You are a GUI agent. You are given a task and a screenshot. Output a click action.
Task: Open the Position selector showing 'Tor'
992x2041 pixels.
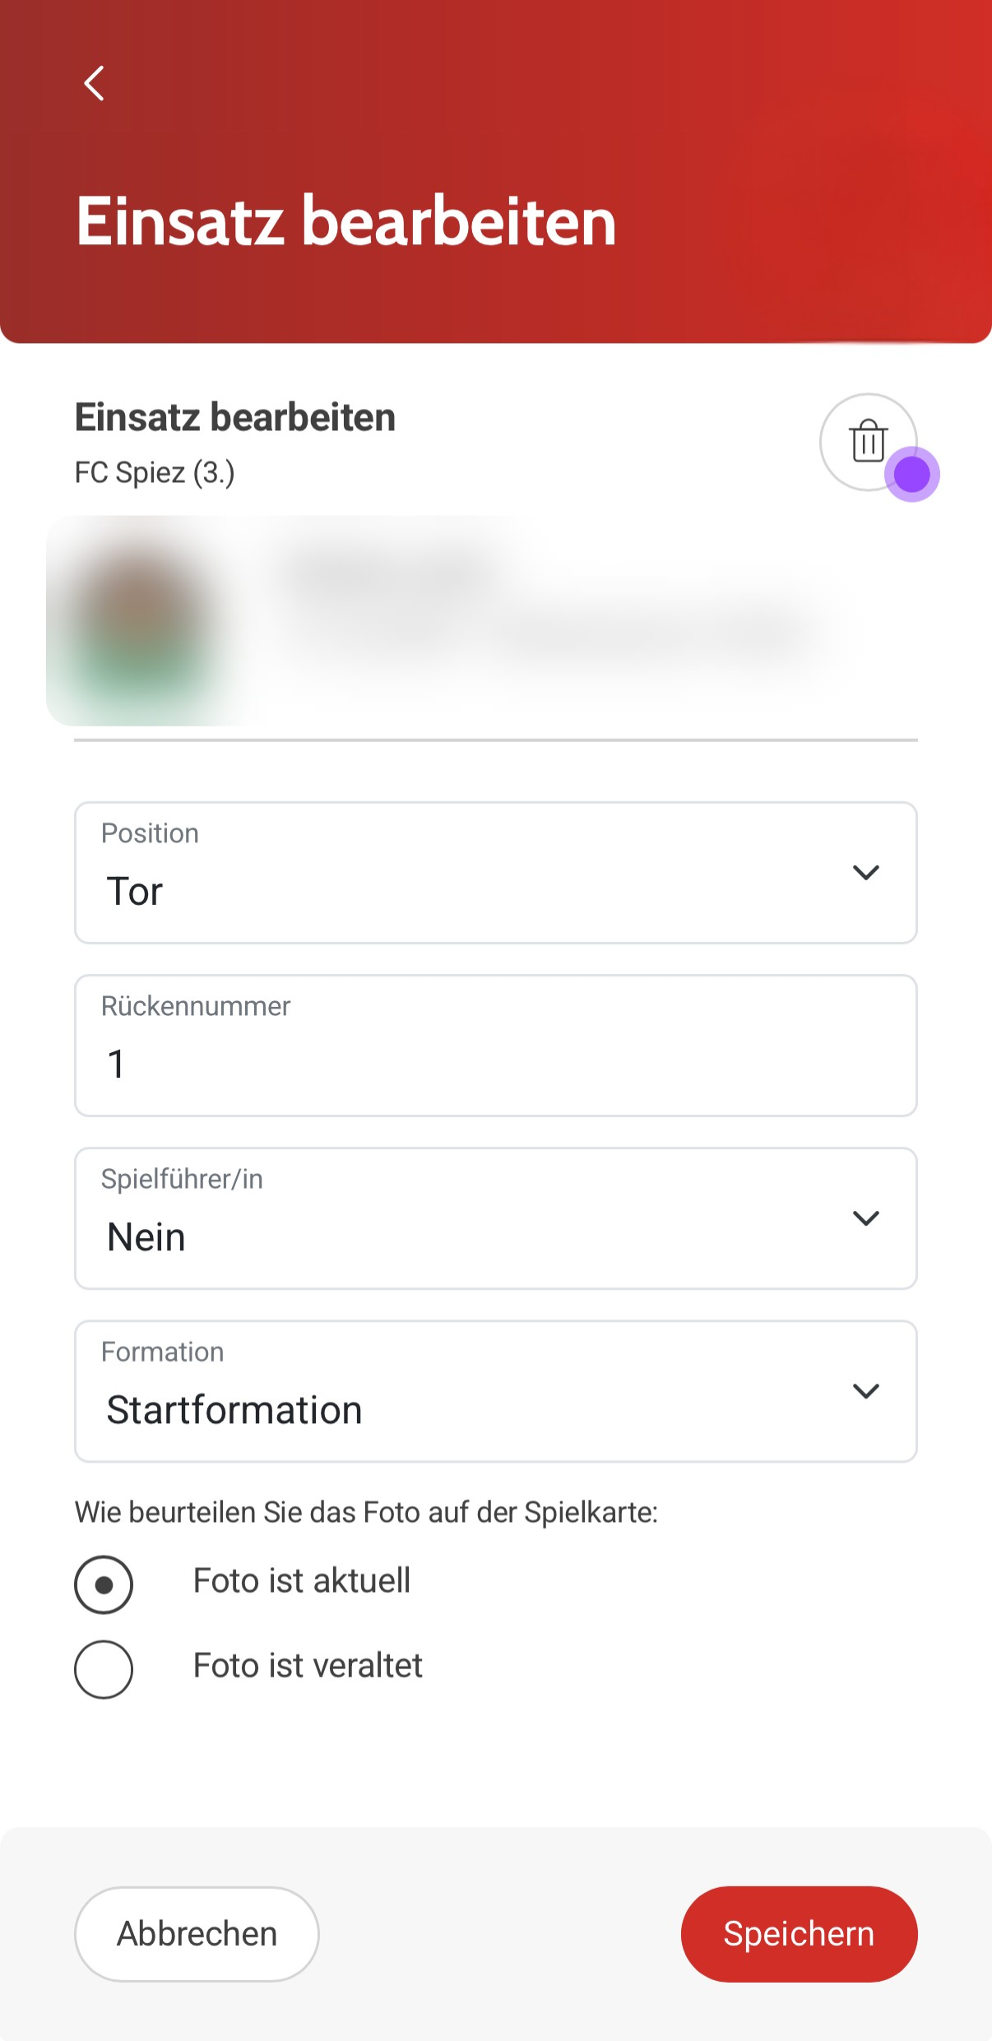(x=494, y=873)
